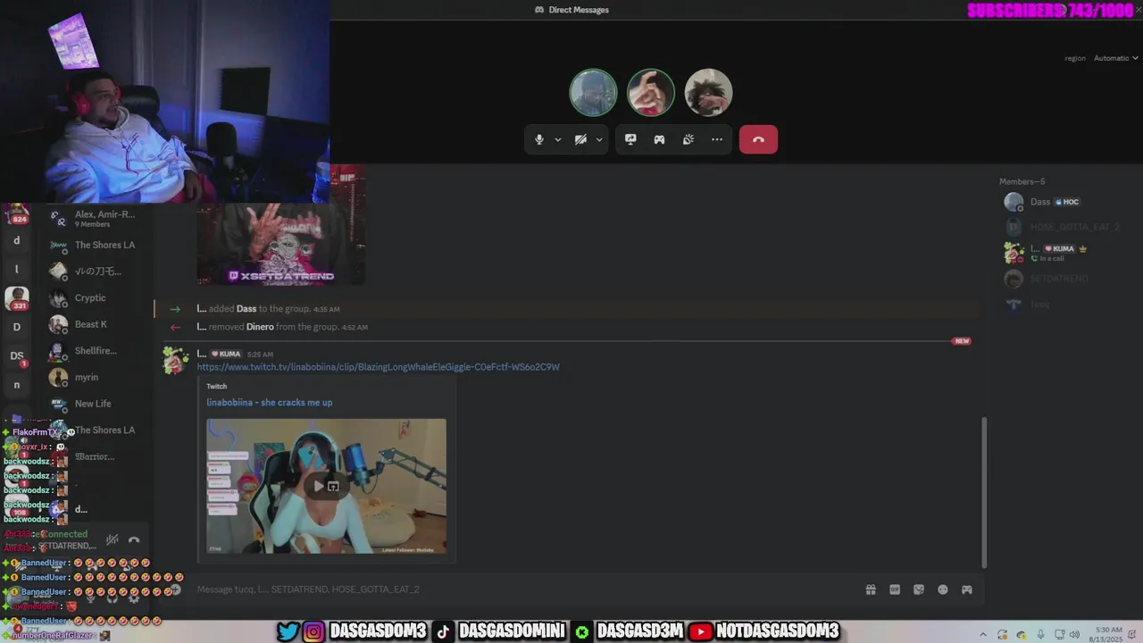Click the first call participant avatar
Viewport: 1143px width, 643px height.
pos(593,92)
